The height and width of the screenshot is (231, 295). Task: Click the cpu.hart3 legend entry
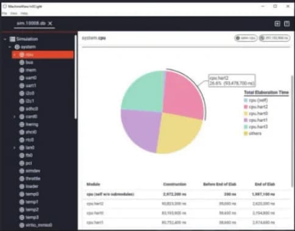click(x=256, y=127)
